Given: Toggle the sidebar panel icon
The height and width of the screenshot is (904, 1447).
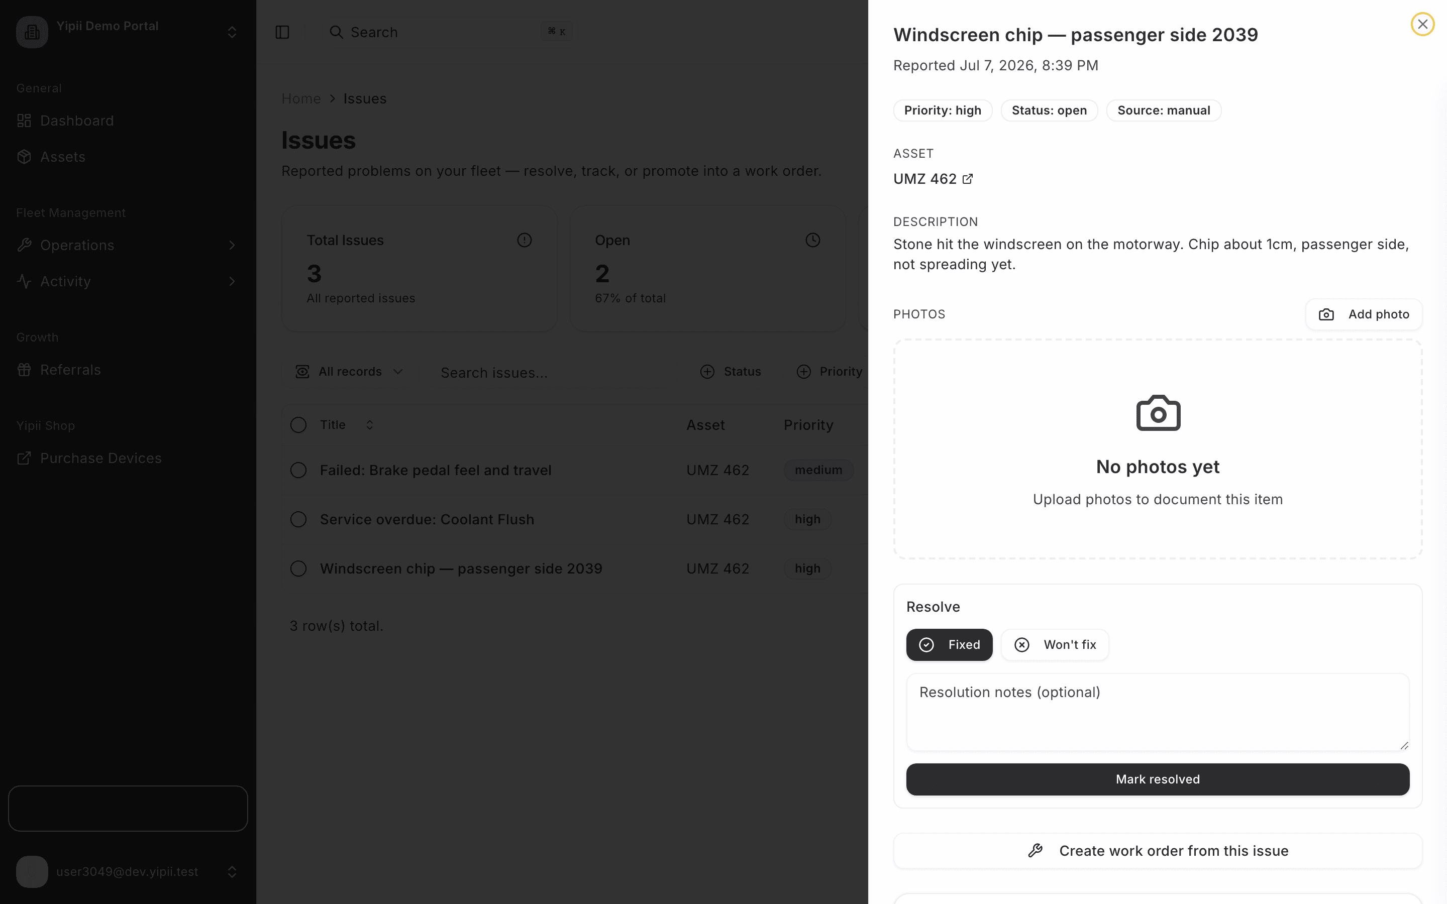Looking at the screenshot, I should pos(282,32).
